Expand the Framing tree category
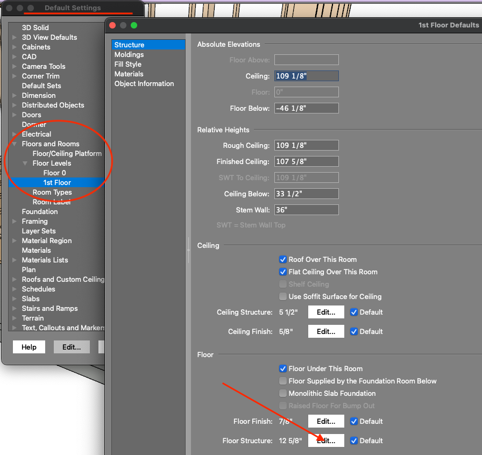Screen dimensions: 482x455 (x=15, y=222)
